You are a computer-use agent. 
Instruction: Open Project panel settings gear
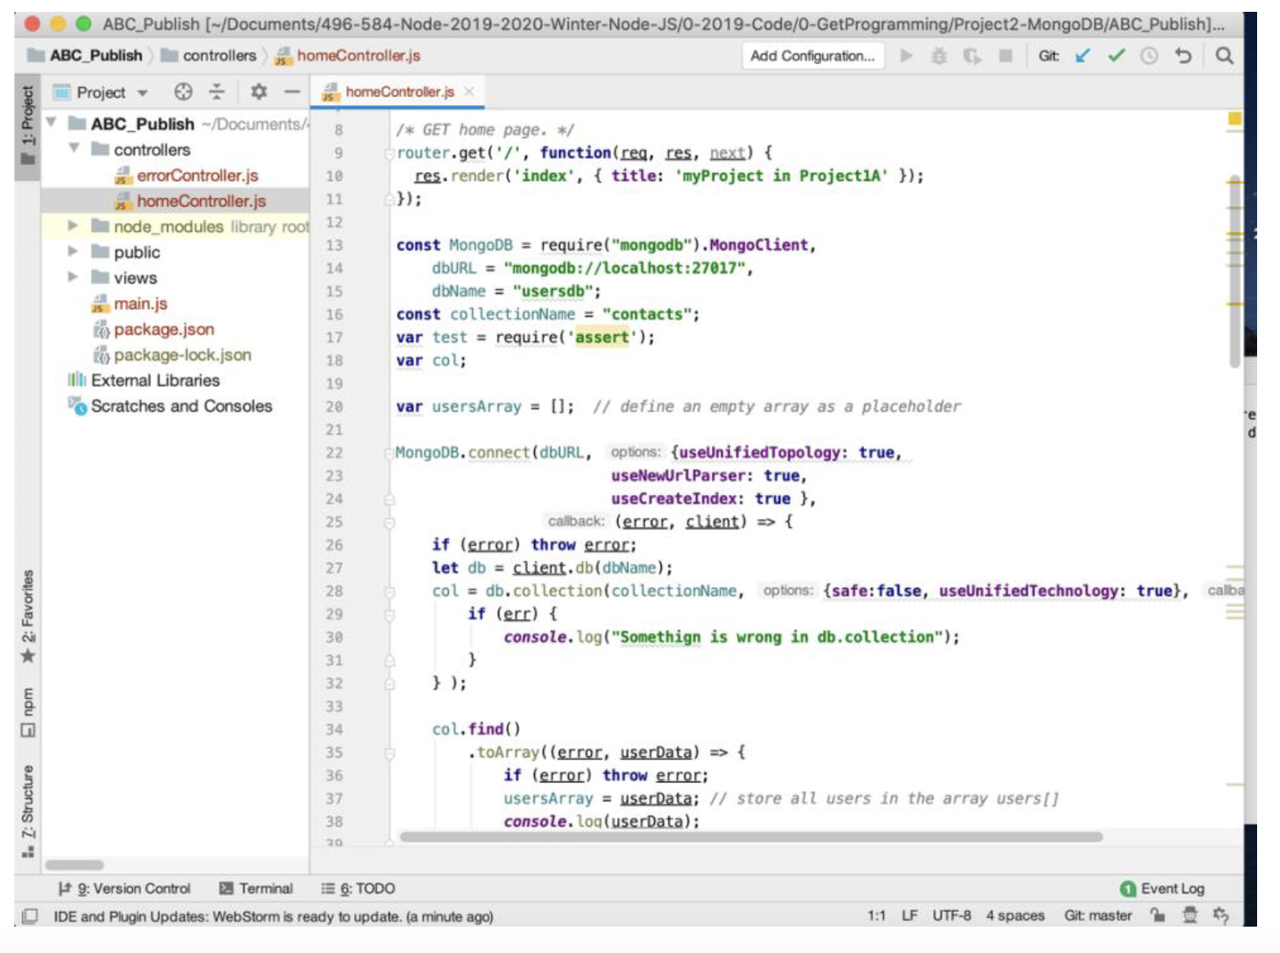[258, 92]
